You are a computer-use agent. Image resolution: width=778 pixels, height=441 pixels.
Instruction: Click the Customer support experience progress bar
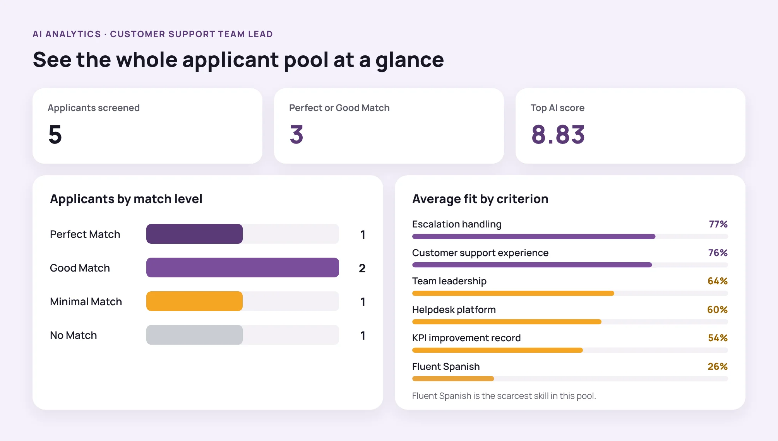[570, 265]
